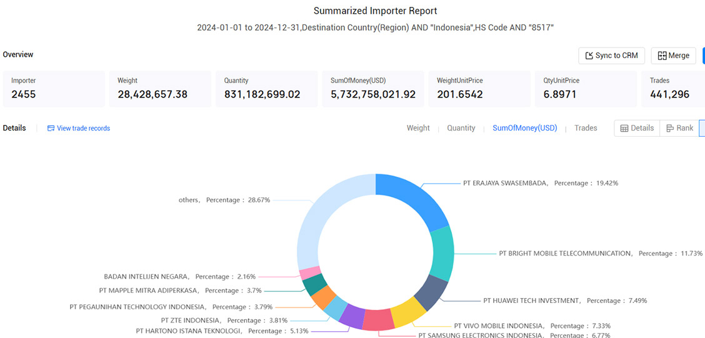
Task: Click the PT MAPPLE MITRA ADIPERKASA label
Action: tap(180, 291)
